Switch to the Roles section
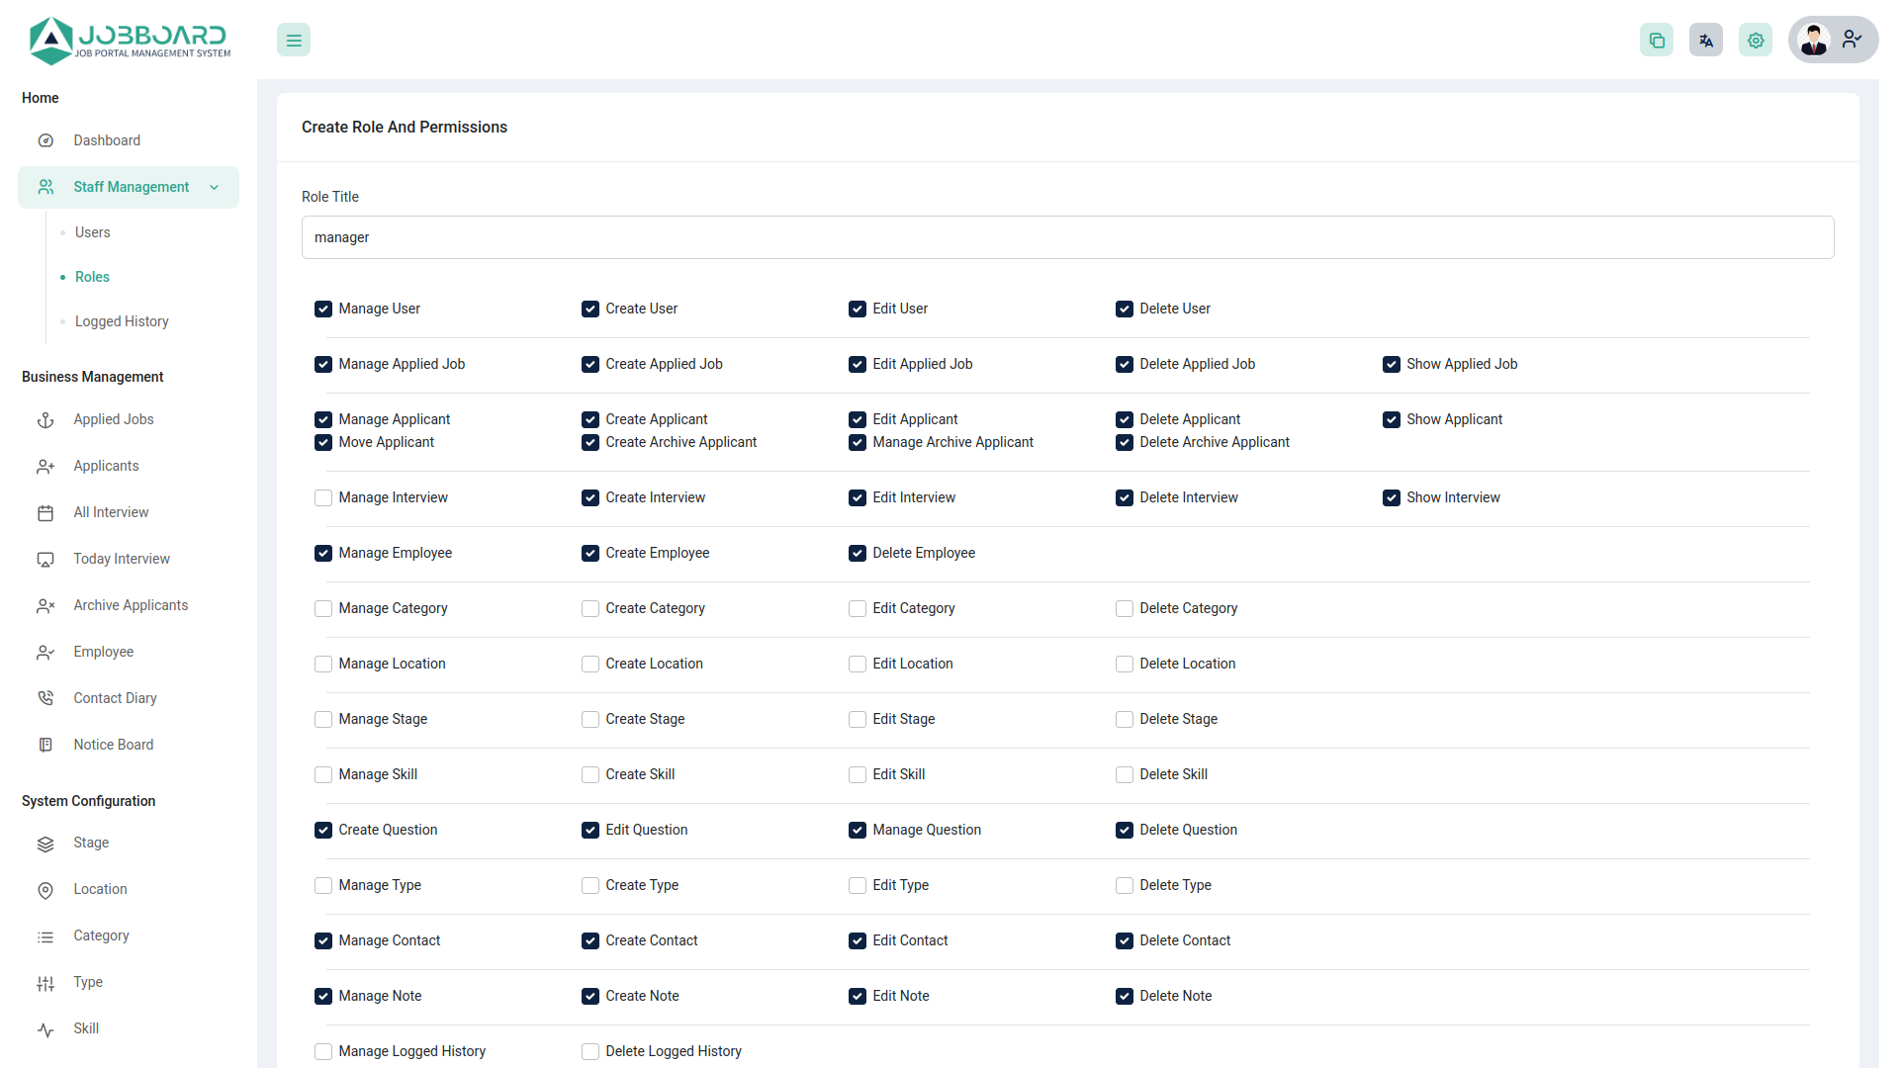 [x=92, y=277]
